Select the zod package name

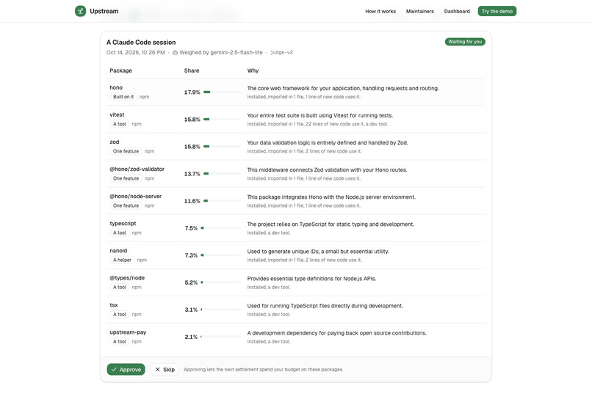[114, 142]
